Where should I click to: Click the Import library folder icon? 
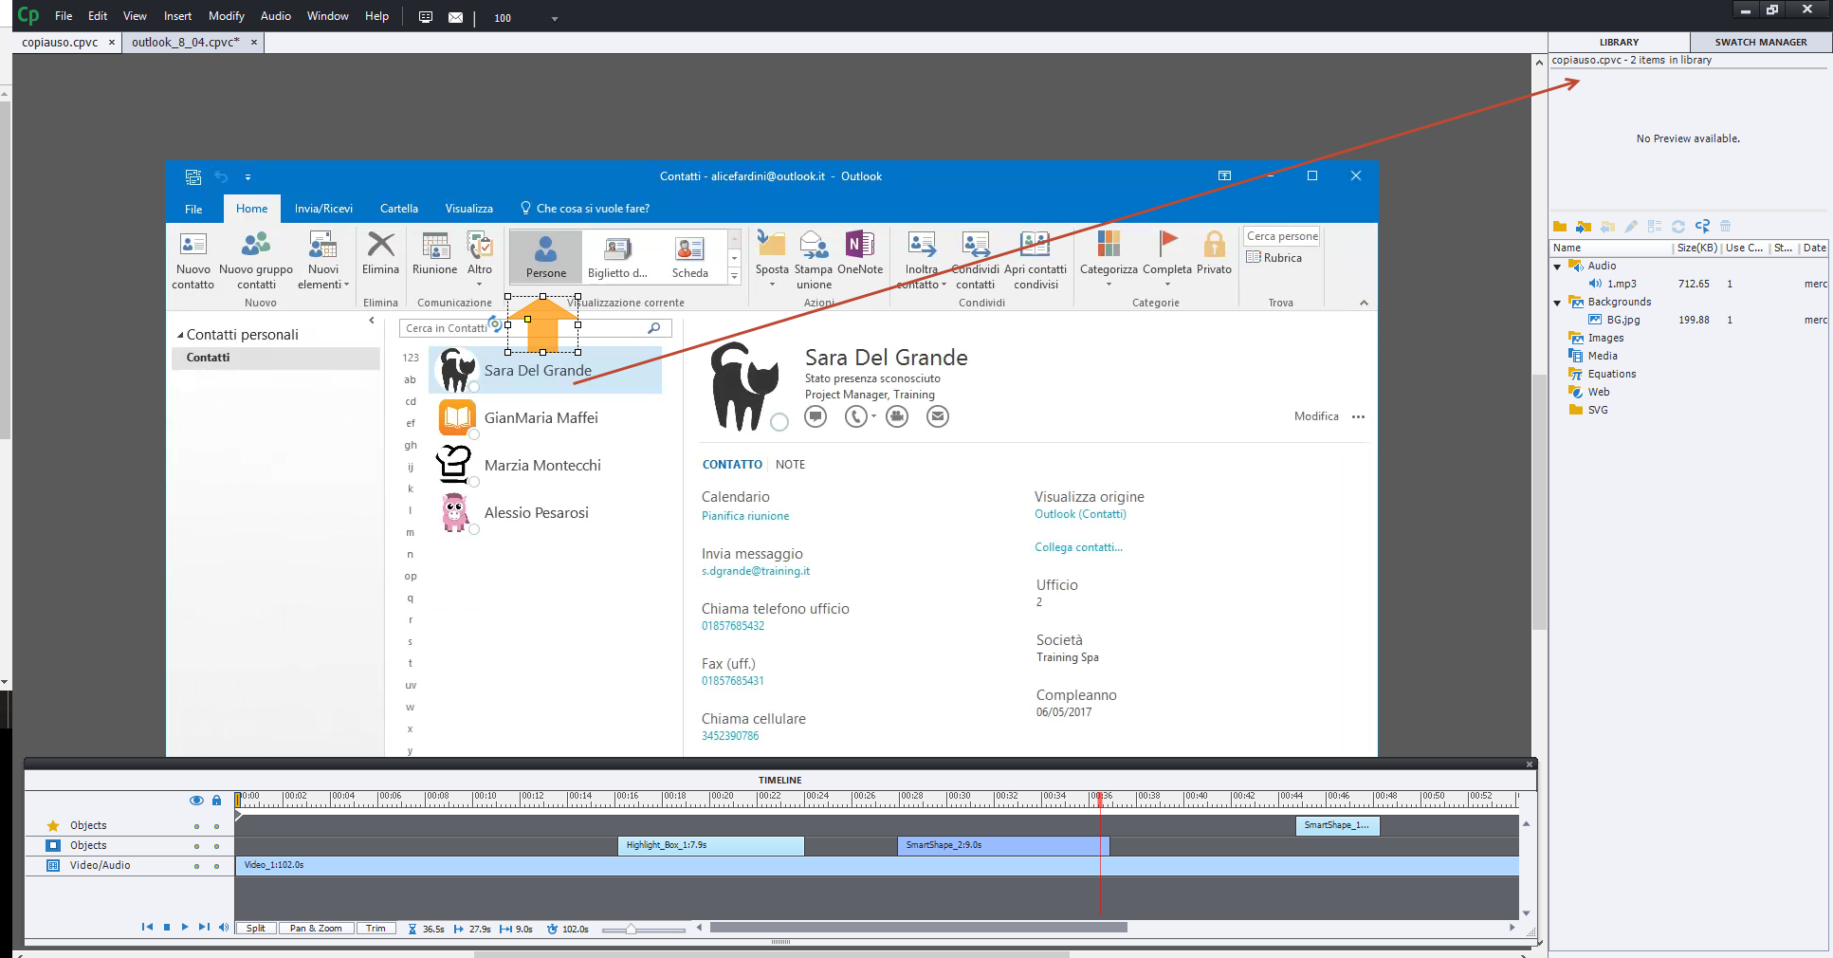click(x=1583, y=227)
